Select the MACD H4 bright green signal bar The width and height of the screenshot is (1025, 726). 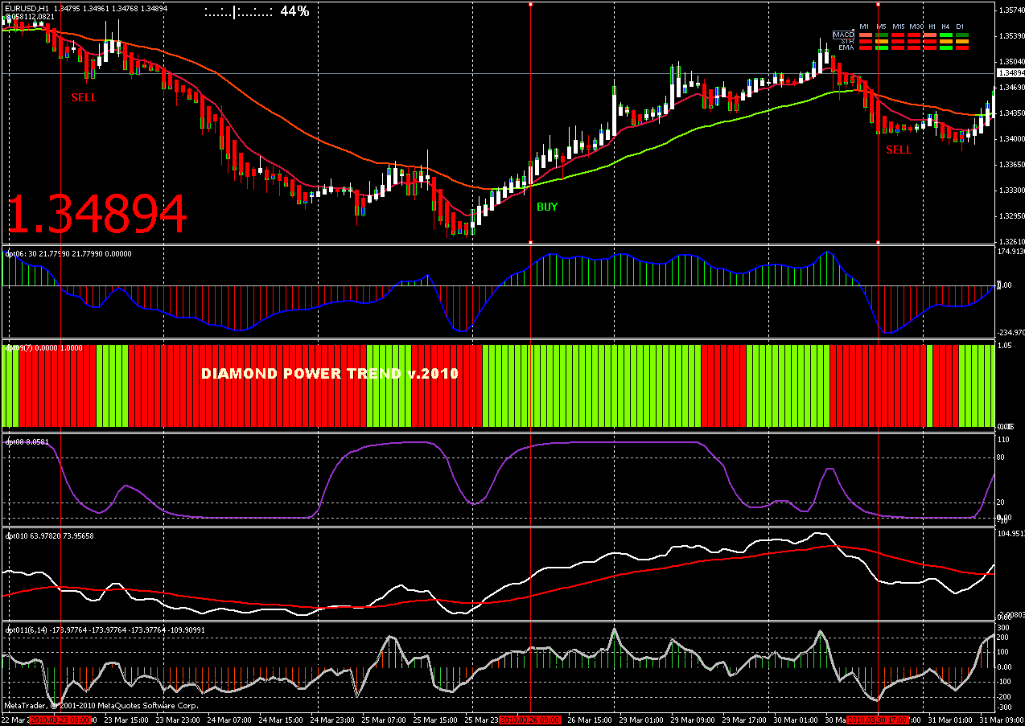[946, 35]
